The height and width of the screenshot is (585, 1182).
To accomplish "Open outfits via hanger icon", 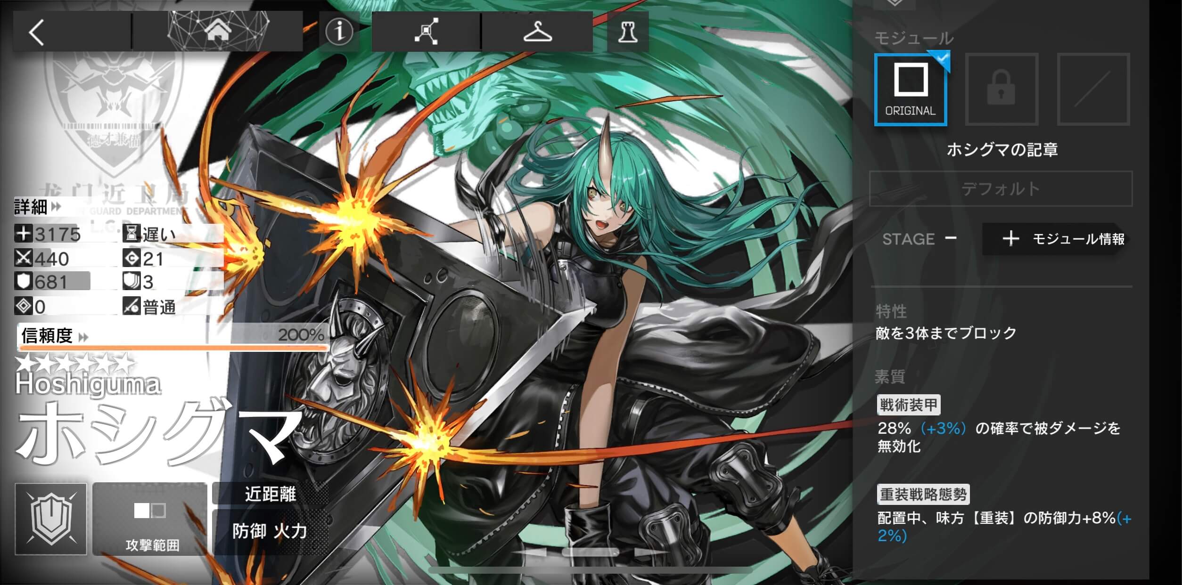I will click(537, 32).
